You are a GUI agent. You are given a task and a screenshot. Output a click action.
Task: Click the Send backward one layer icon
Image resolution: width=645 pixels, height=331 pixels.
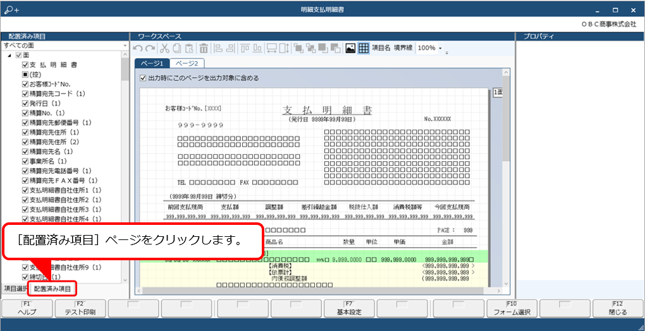click(x=336, y=48)
